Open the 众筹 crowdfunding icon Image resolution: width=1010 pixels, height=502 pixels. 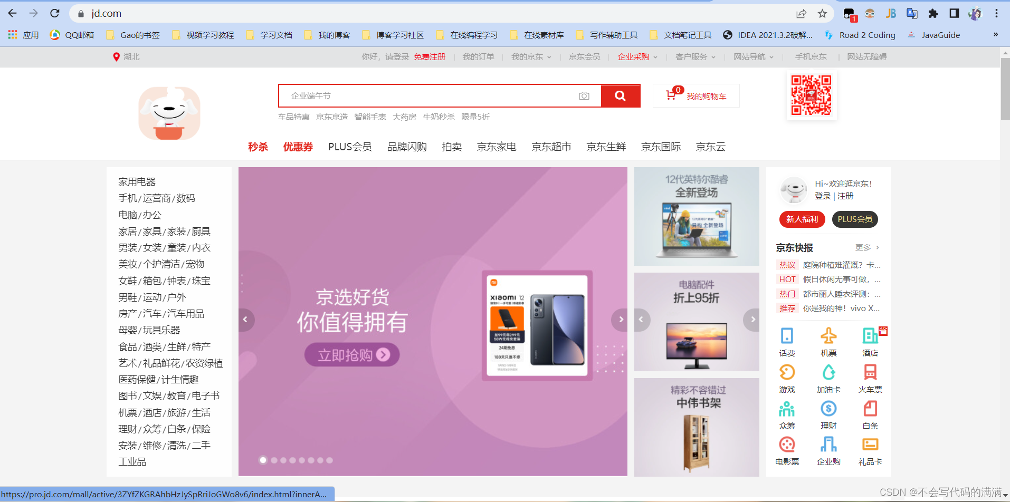click(787, 409)
